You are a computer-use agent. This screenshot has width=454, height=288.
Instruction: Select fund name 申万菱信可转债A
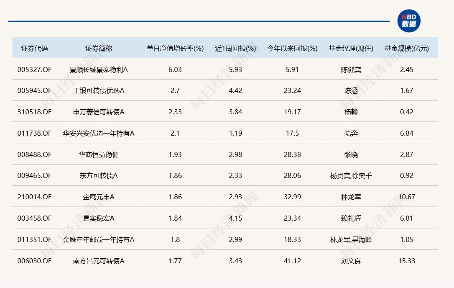point(98,112)
